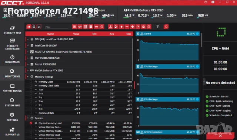Viewport: 237px width, 140px height.
Task: Collapse the Memory Timings group
Action: (x=28, y=77)
